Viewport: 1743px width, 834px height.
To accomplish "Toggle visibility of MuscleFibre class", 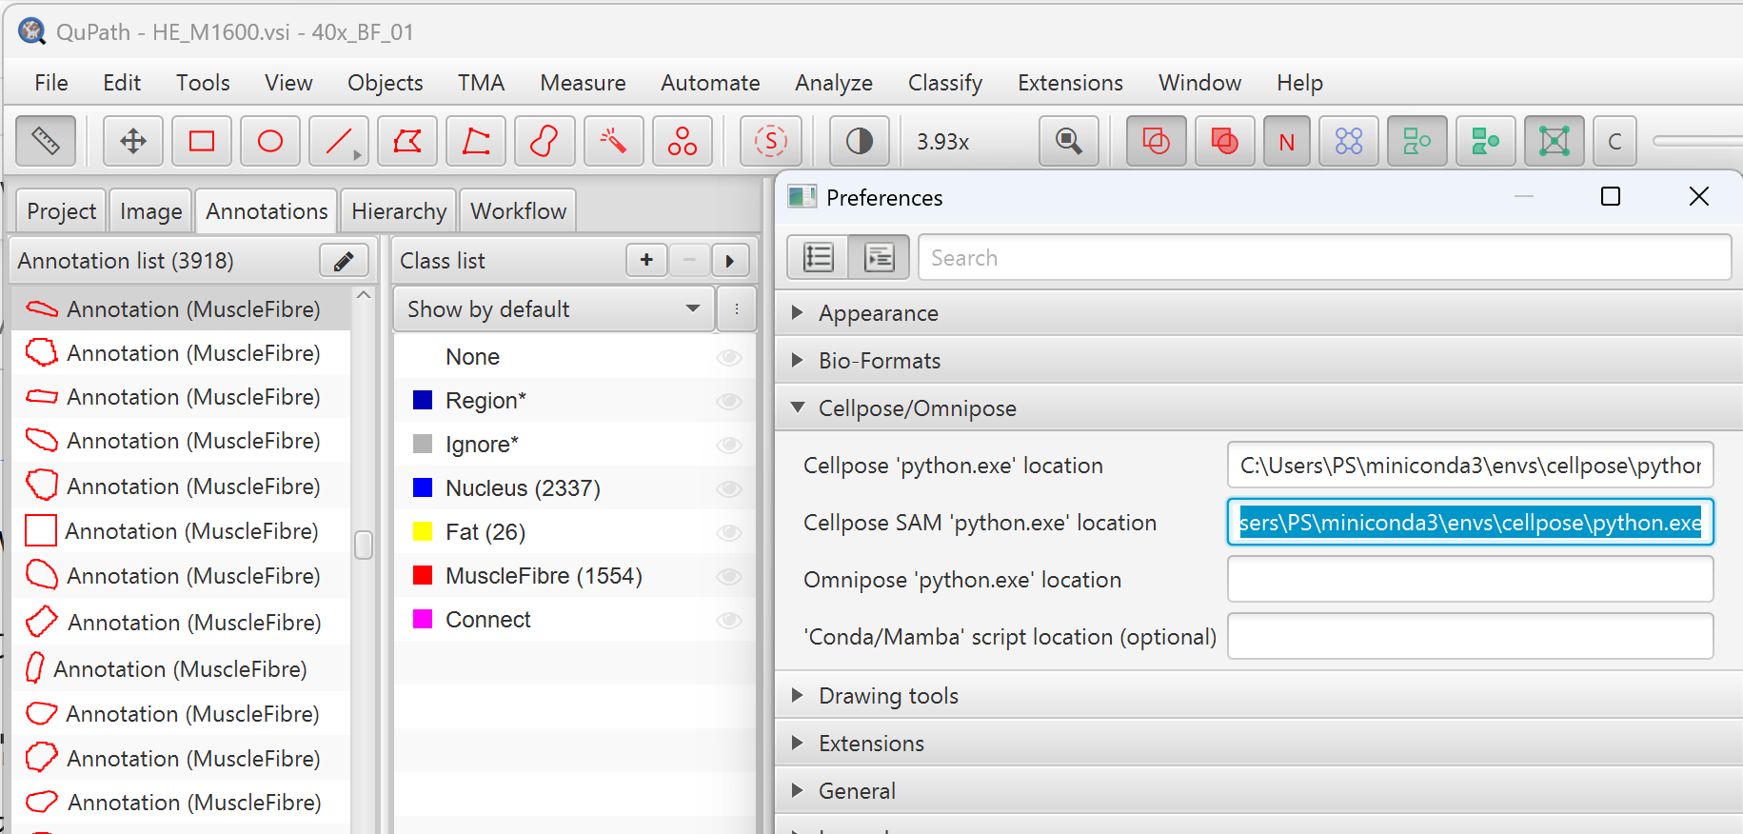I will pos(729,576).
